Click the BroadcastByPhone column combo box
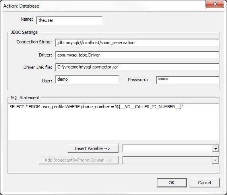227x195 pixels. coord(167,160)
